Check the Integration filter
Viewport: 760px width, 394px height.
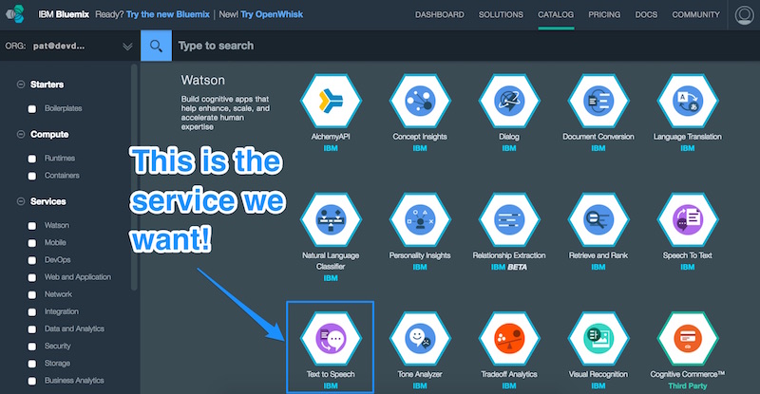point(32,312)
